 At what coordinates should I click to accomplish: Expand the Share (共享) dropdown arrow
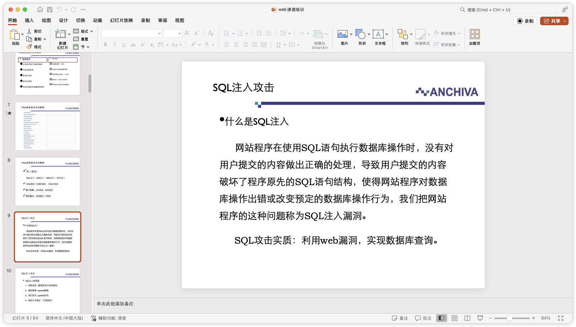tap(565, 21)
